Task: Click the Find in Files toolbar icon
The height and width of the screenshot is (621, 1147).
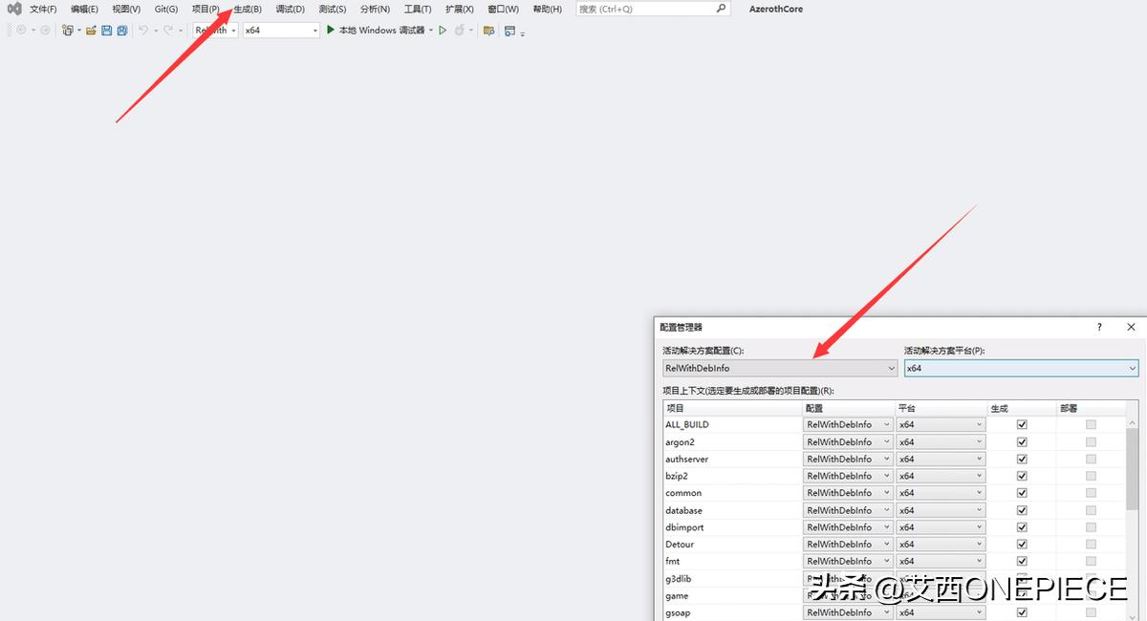Action: tap(488, 30)
